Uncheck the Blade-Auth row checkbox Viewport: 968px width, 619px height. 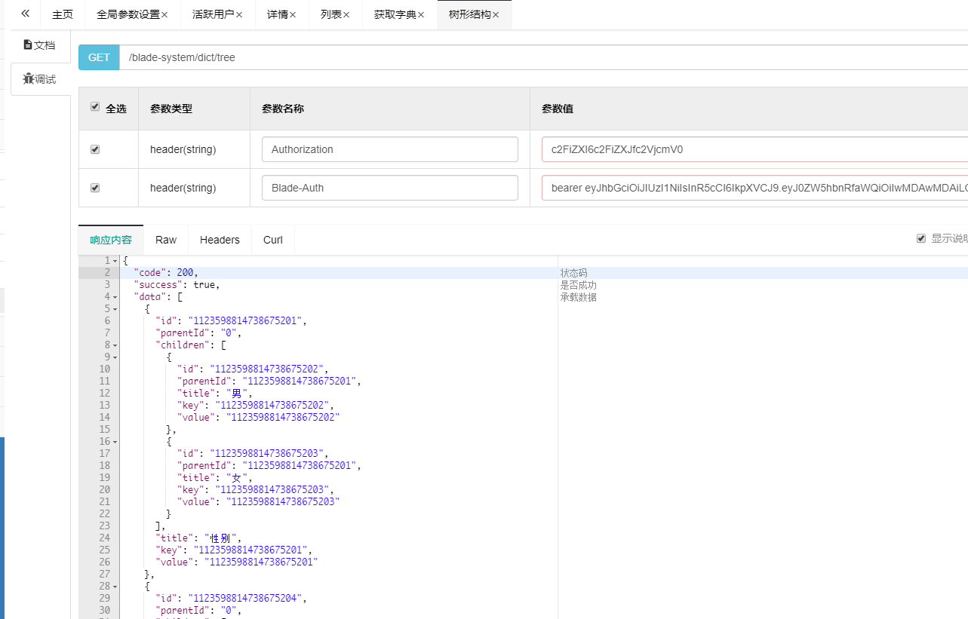95,188
